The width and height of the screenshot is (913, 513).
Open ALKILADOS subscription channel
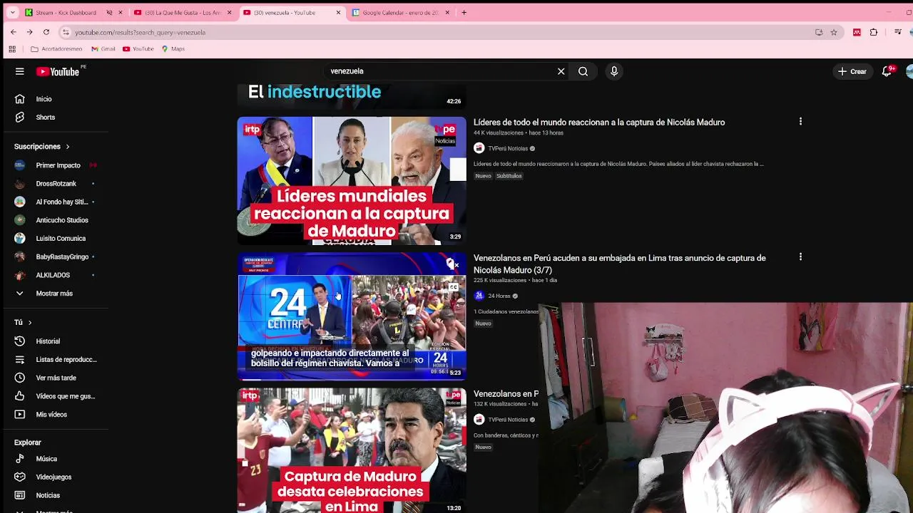tap(54, 275)
